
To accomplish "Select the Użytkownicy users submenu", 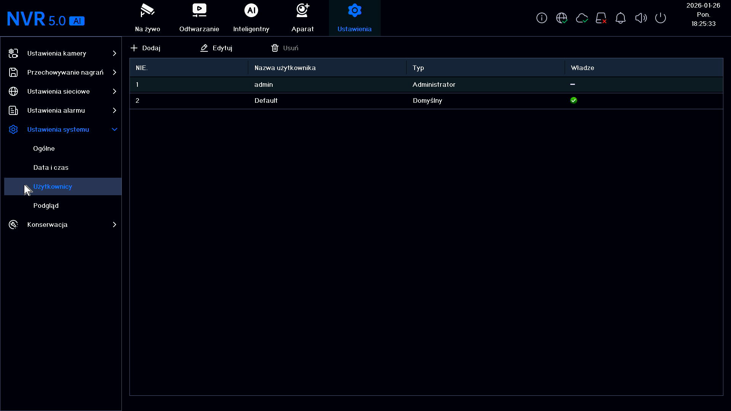I will [x=63, y=186].
